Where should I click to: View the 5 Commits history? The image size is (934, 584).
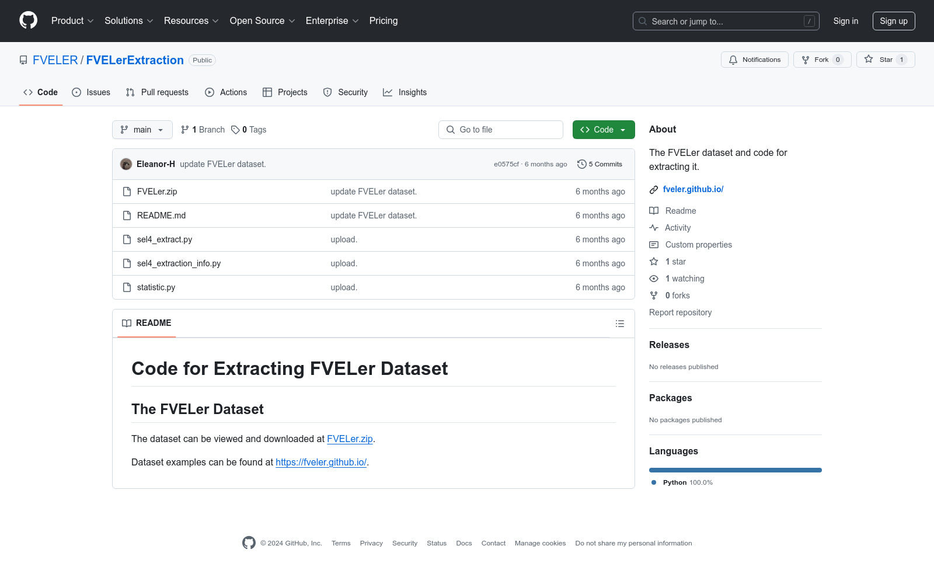pos(600,164)
